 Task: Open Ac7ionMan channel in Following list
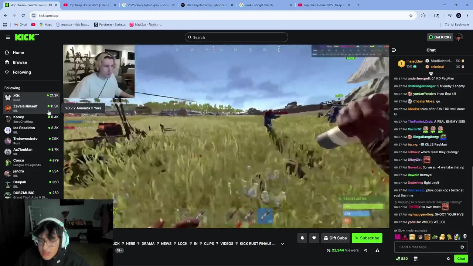click(31, 151)
